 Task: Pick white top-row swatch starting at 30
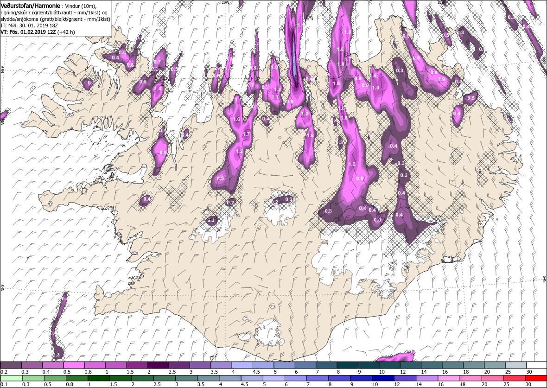(536, 365)
